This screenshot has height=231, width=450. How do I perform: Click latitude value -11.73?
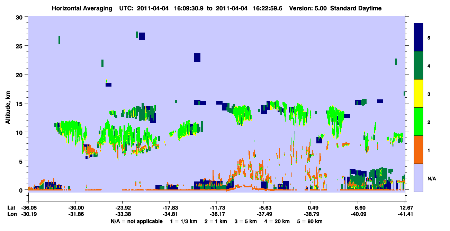pos(217,208)
